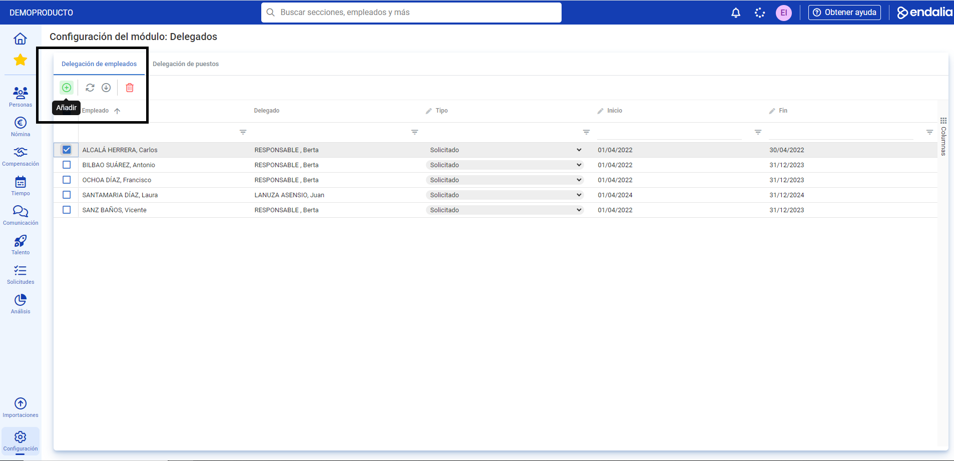Select the SANZ BAÑOS, Vicente checkbox

click(67, 210)
